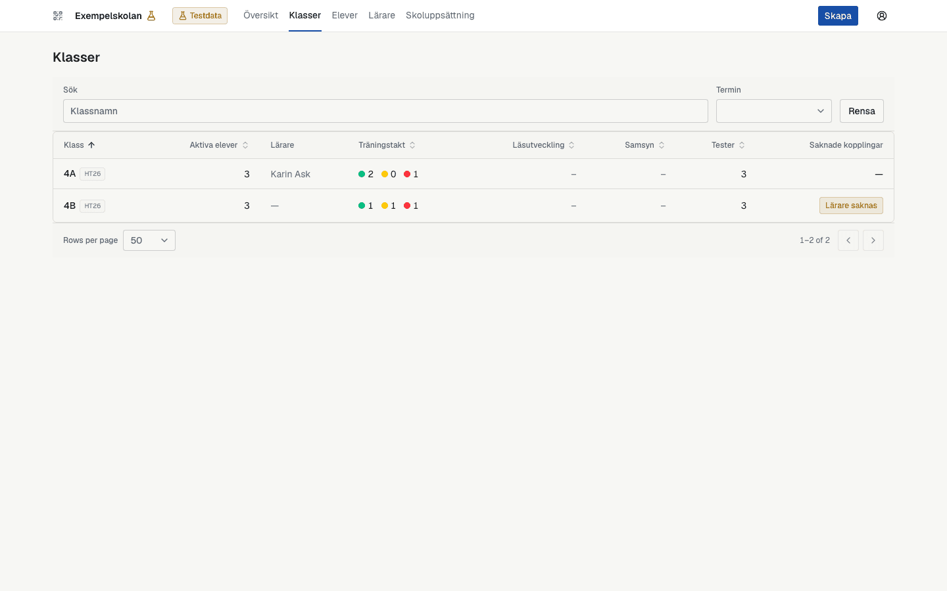Screen dimensions: 947x591
Task: Click the Exempelskolan school name
Action: click(109, 16)
